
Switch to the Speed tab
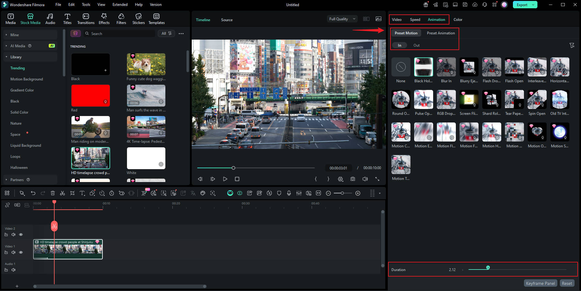pos(415,20)
